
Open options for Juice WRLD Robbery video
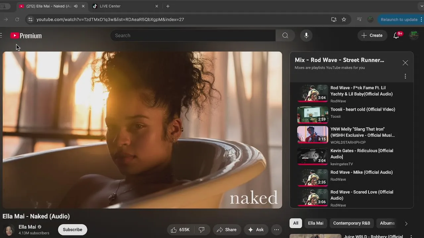click(411, 237)
